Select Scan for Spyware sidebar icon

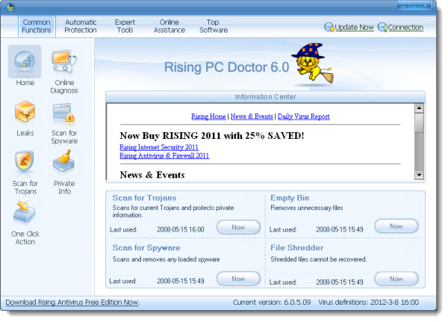click(64, 113)
